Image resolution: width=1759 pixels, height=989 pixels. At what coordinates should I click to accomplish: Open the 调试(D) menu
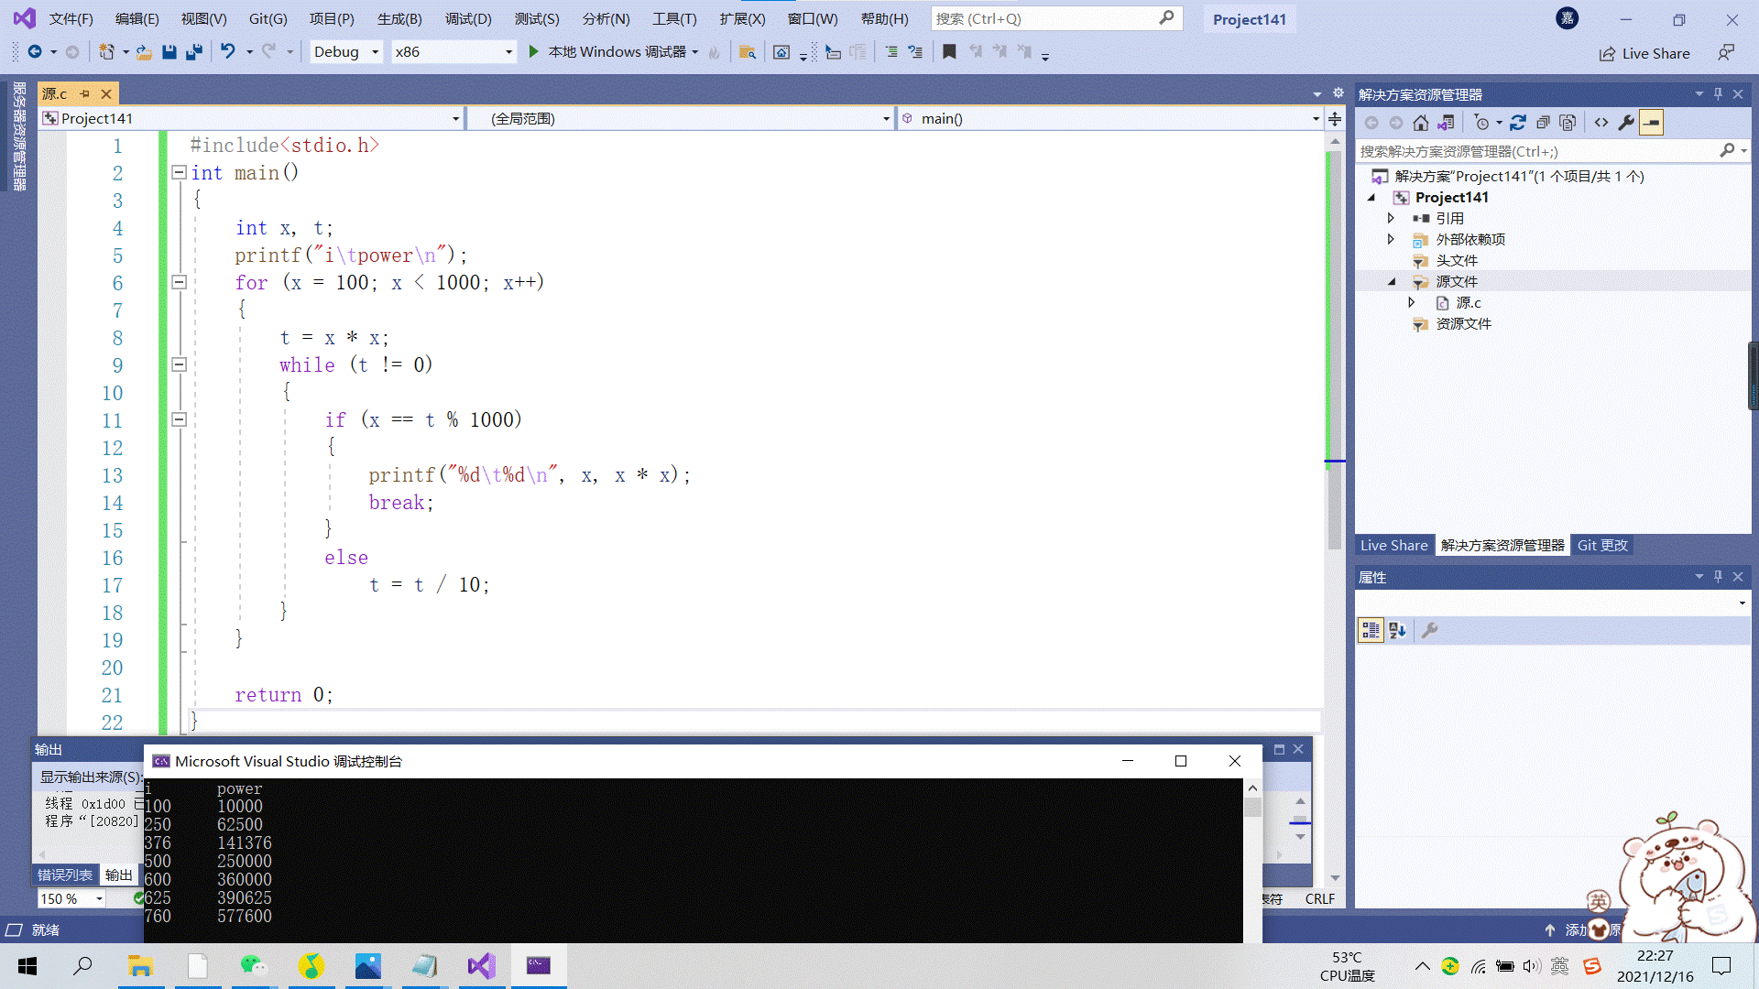467,18
